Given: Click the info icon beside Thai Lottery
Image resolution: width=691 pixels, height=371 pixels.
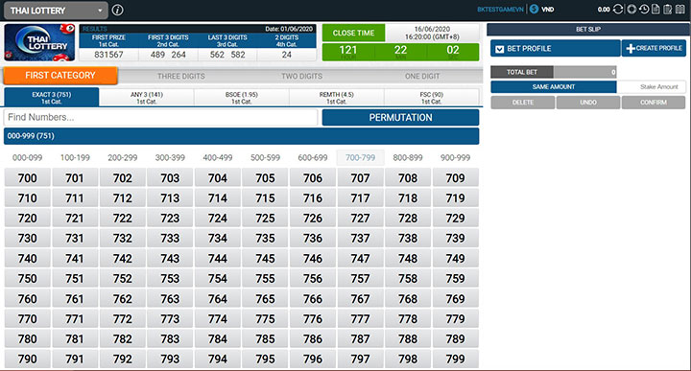Looking at the screenshot, I should coord(117,10).
